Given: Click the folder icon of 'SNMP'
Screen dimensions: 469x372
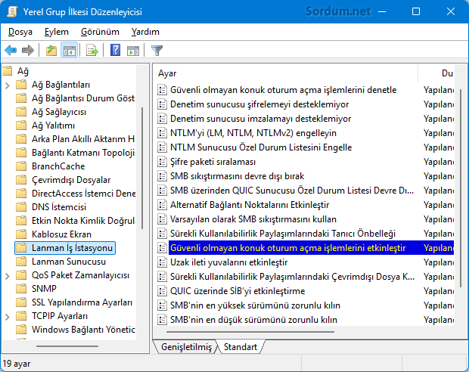Looking at the screenshot, I should tap(21, 289).
